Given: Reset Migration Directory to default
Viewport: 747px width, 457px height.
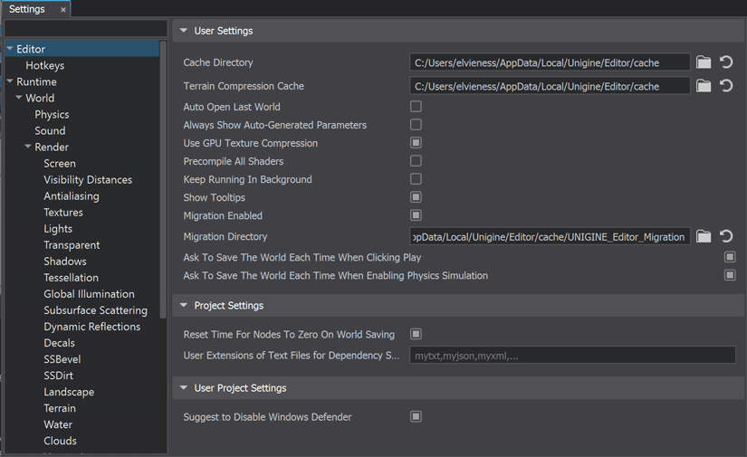Looking at the screenshot, I should click(726, 236).
